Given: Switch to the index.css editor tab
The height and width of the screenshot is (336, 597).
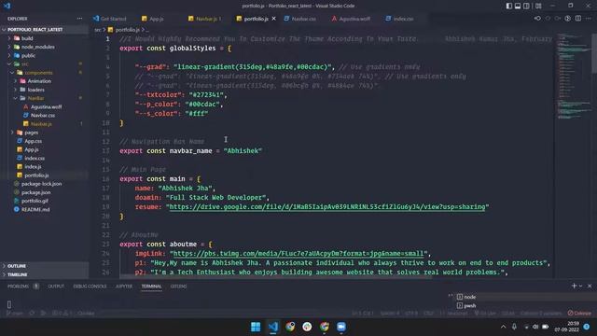Looking at the screenshot, I should (399, 19).
